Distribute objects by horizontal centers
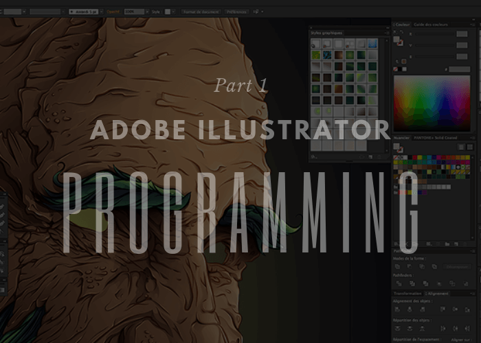This screenshot has width=481, height=343. point(455,329)
